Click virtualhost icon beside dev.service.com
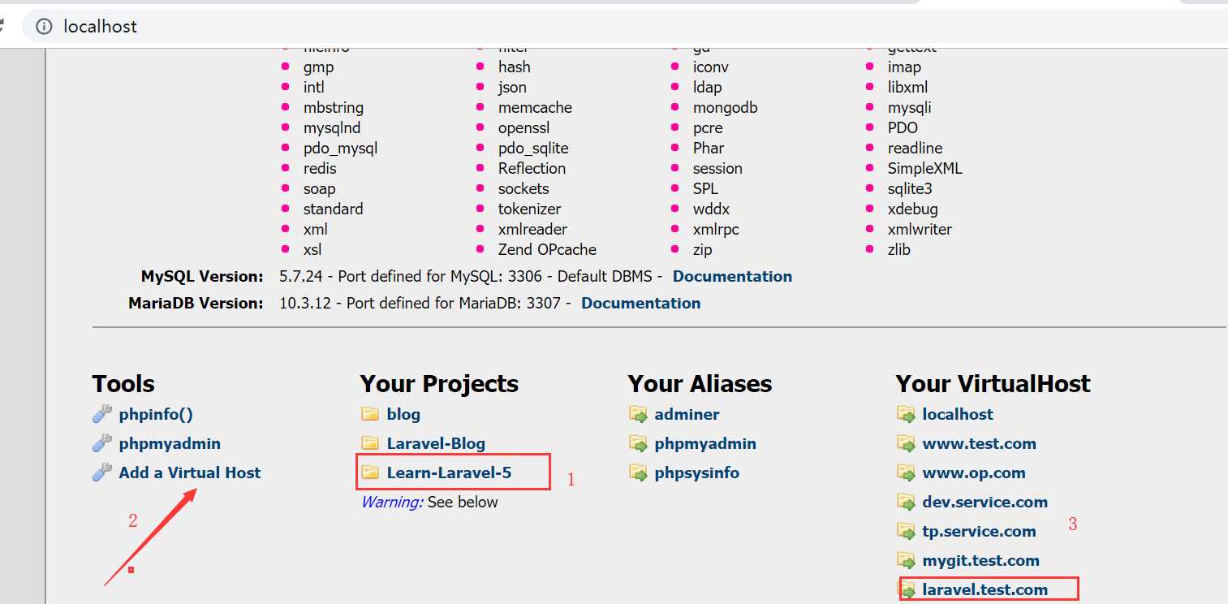The height and width of the screenshot is (604, 1228). [906, 502]
